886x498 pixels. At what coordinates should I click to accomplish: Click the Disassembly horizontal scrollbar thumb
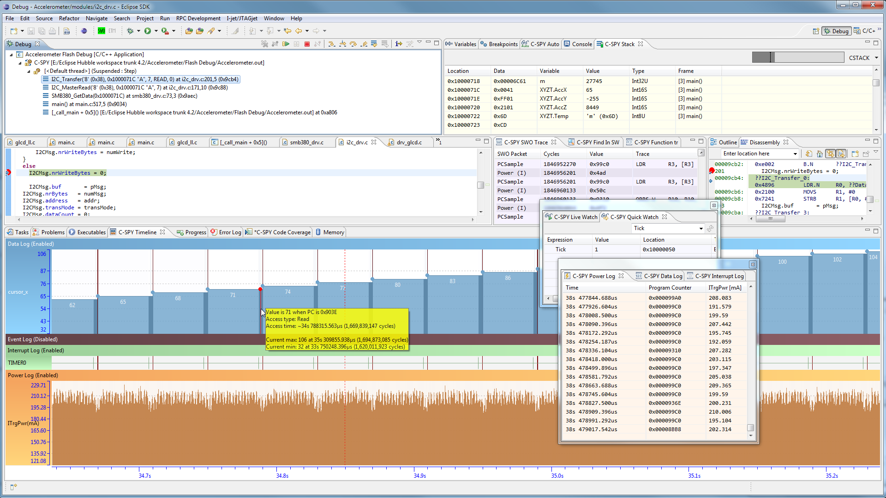(770, 219)
